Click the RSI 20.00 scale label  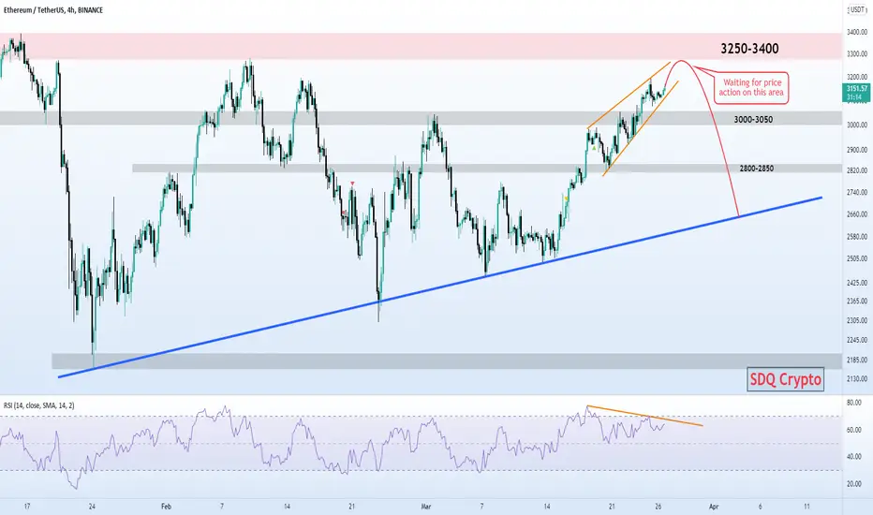click(853, 484)
